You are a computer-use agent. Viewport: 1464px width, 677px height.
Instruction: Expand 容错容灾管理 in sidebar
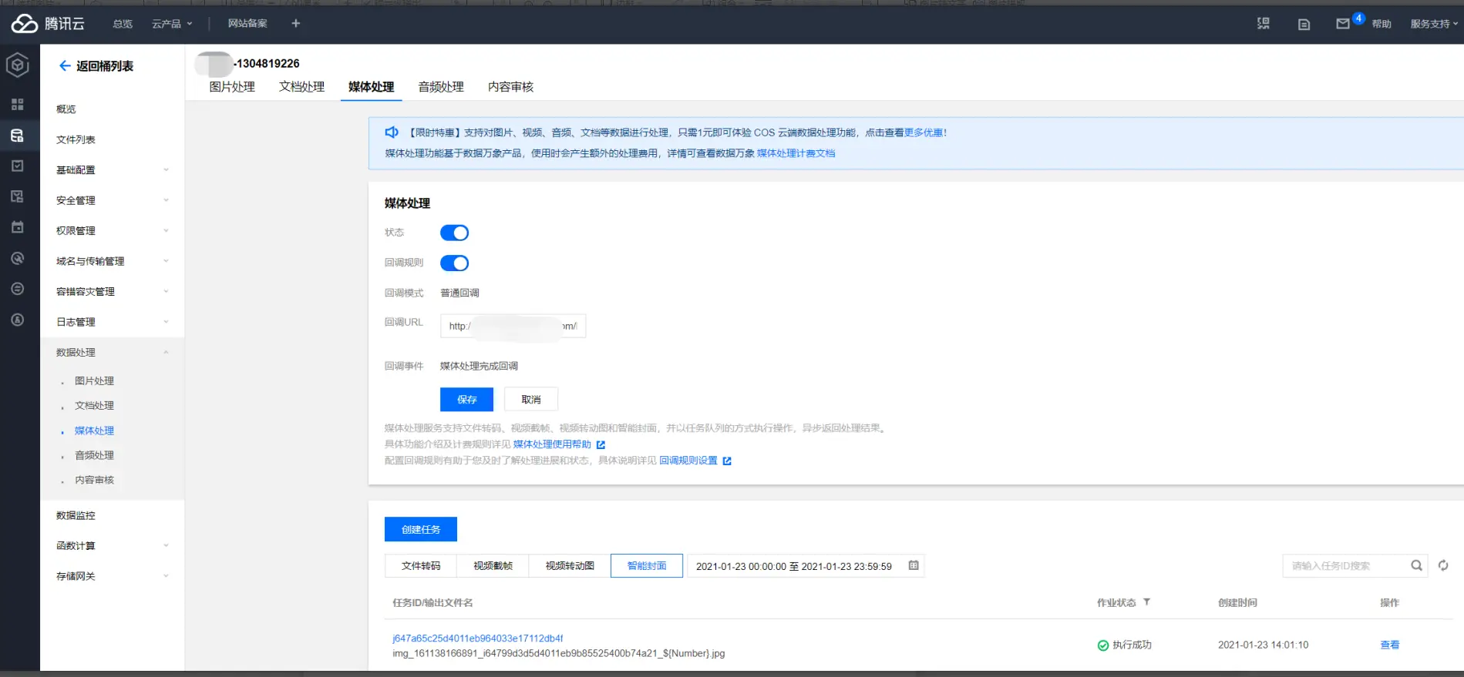tap(112, 292)
